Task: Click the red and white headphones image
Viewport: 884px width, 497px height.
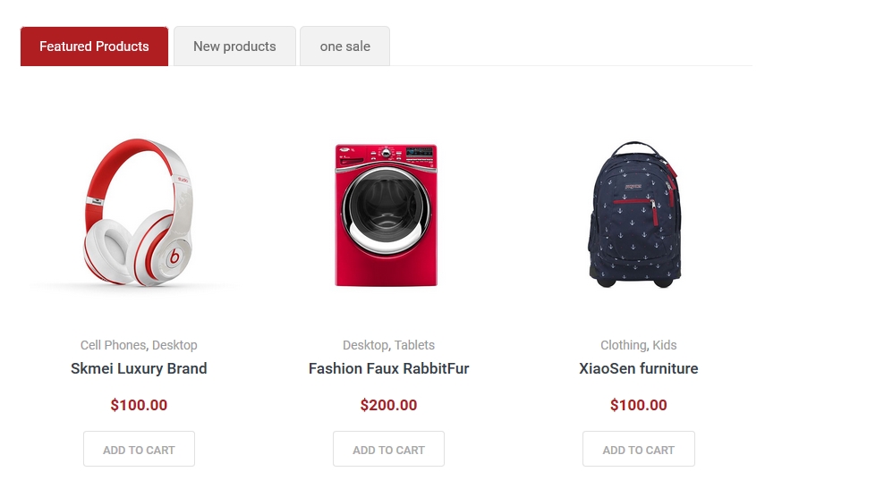Action: [x=139, y=213]
